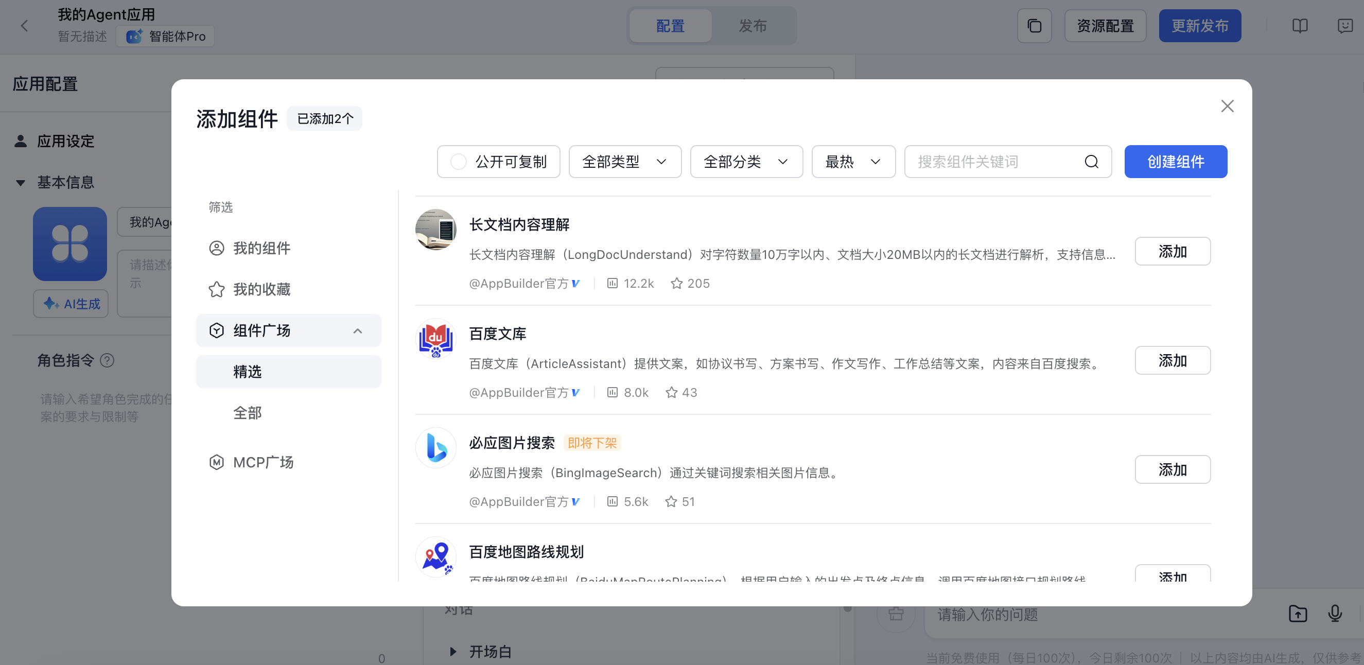Click the app logo clover thumbnail

[x=70, y=243]
